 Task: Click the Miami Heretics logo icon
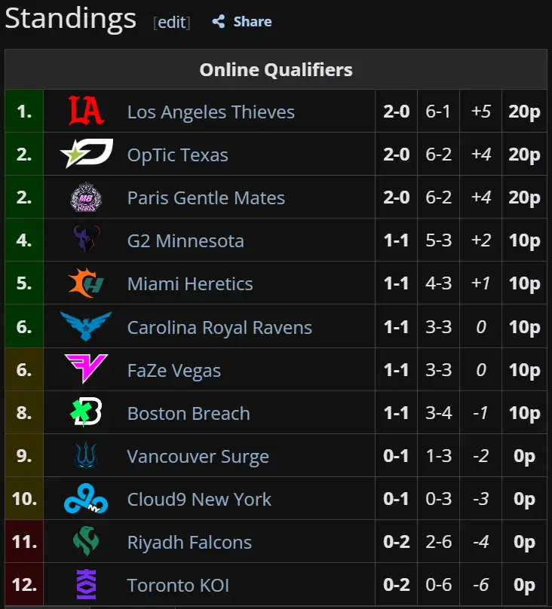86,283
